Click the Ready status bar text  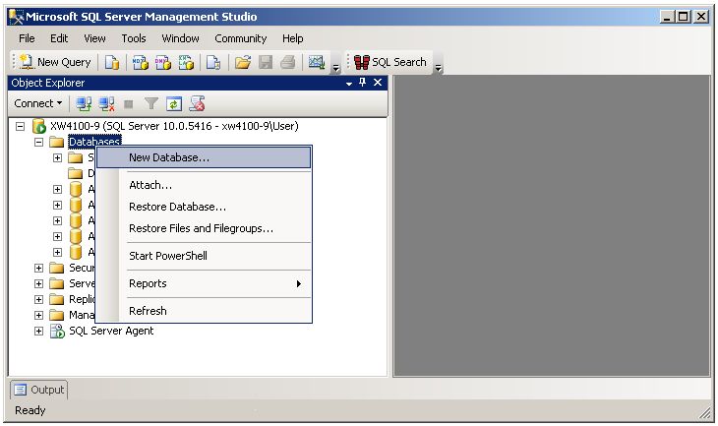coord(30,410)
